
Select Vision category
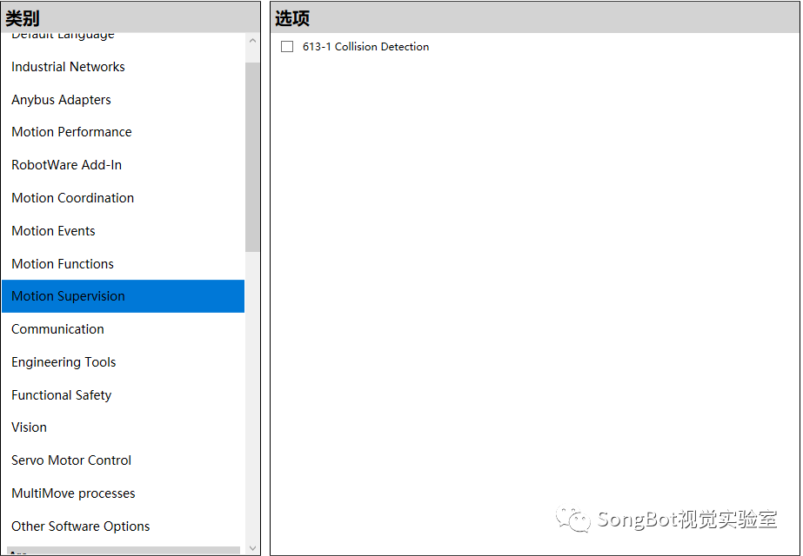pyautogui.click(x=123, y=427)
